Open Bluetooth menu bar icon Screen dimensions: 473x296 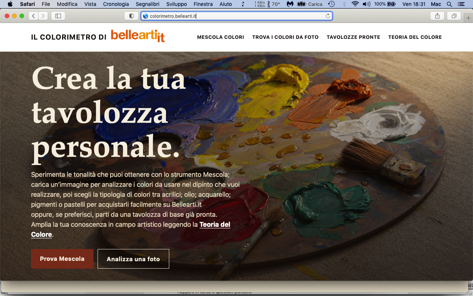[x=344, y=4]
